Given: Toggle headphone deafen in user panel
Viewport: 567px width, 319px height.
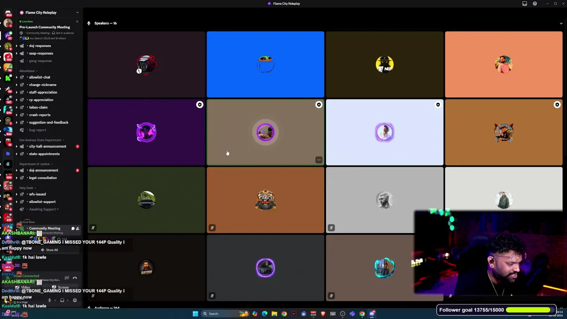Looking at the screenshot, I should [x=62, y=300].
